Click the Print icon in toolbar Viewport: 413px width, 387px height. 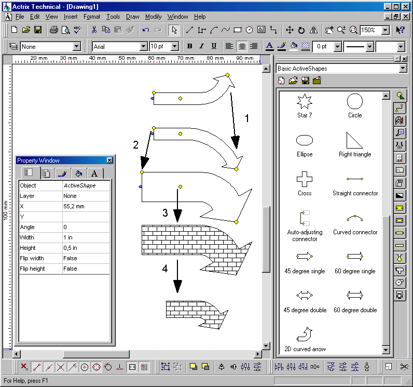coord(54,30)
